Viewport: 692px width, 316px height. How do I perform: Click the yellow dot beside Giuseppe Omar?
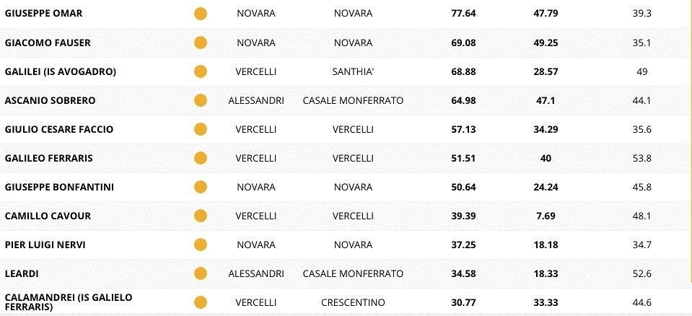201,14
